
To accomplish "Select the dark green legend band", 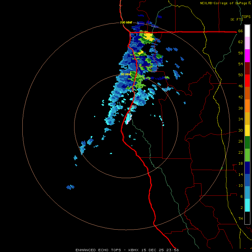I will [x=247, y=143].
